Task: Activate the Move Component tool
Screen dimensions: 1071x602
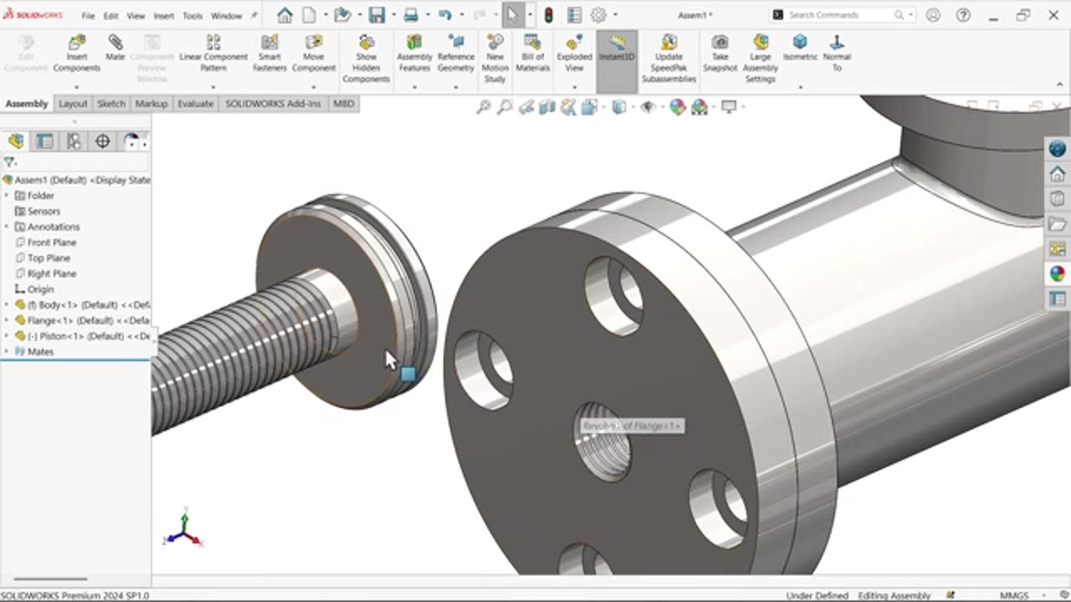Action: click(x=314, y=52)
